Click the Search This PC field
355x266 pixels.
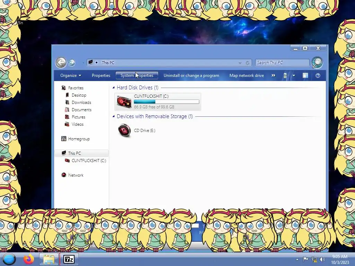tap(282, 63)
